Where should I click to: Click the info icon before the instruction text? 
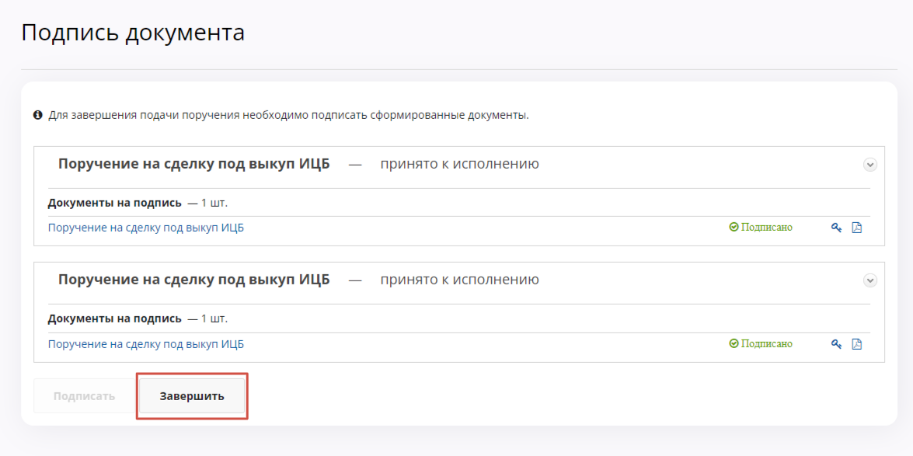pyautogui.click(x=37, y=115)
